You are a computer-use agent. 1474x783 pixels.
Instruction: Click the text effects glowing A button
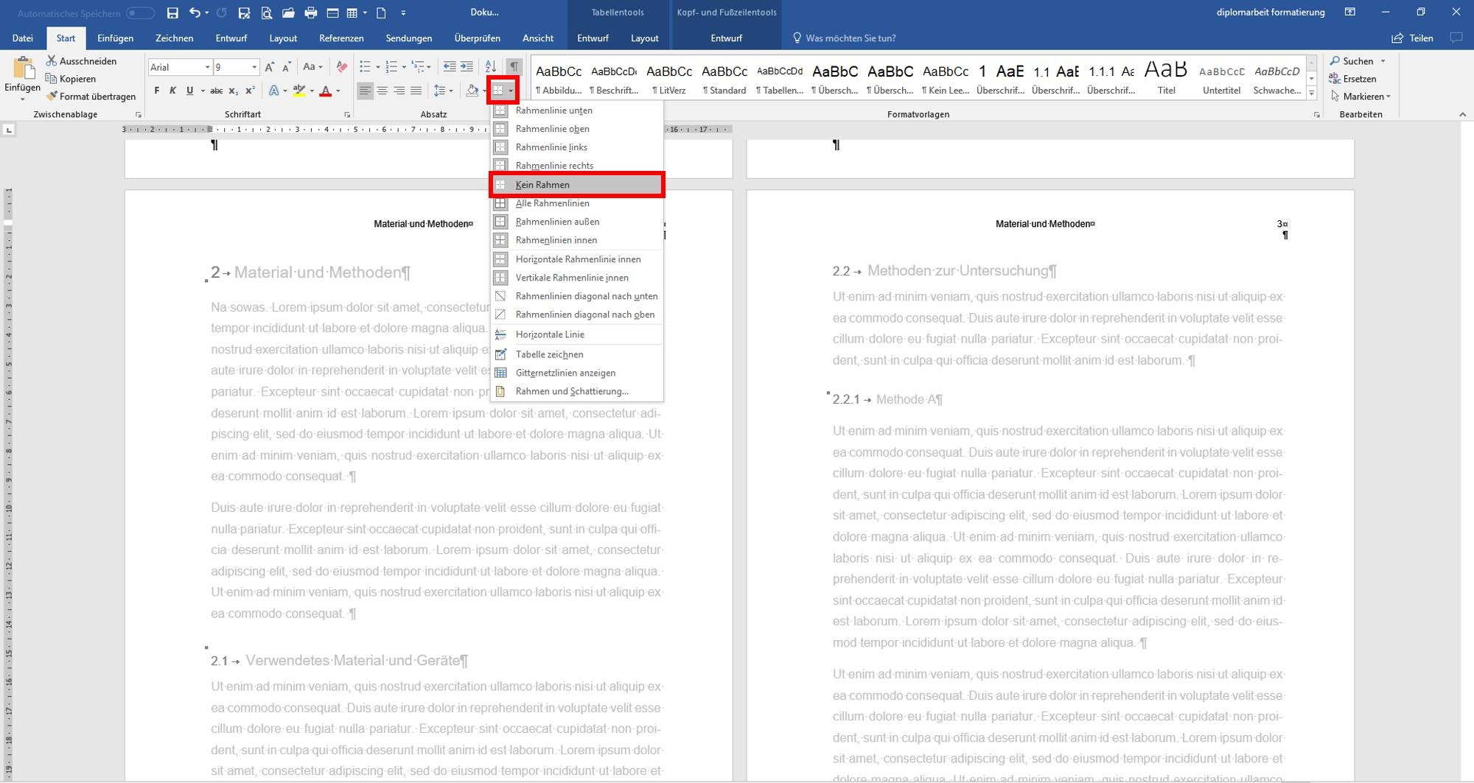click(x=273, y=91)
